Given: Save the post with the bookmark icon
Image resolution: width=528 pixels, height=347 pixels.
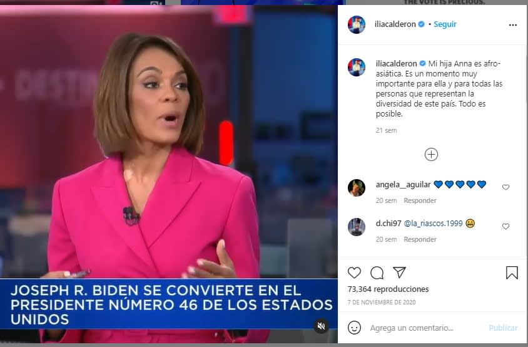Looking at the screenshot, I should (512, 272).
